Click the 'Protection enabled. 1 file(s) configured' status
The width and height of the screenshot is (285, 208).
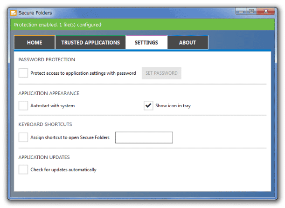point(58,25)
